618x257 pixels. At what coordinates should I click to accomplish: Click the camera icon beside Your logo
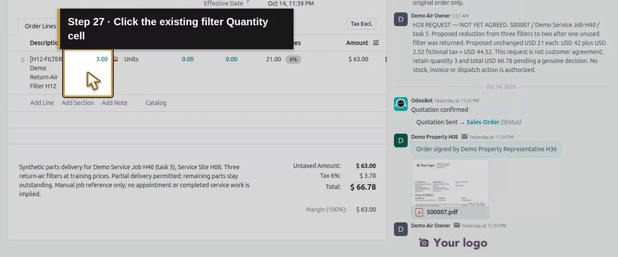424,242
